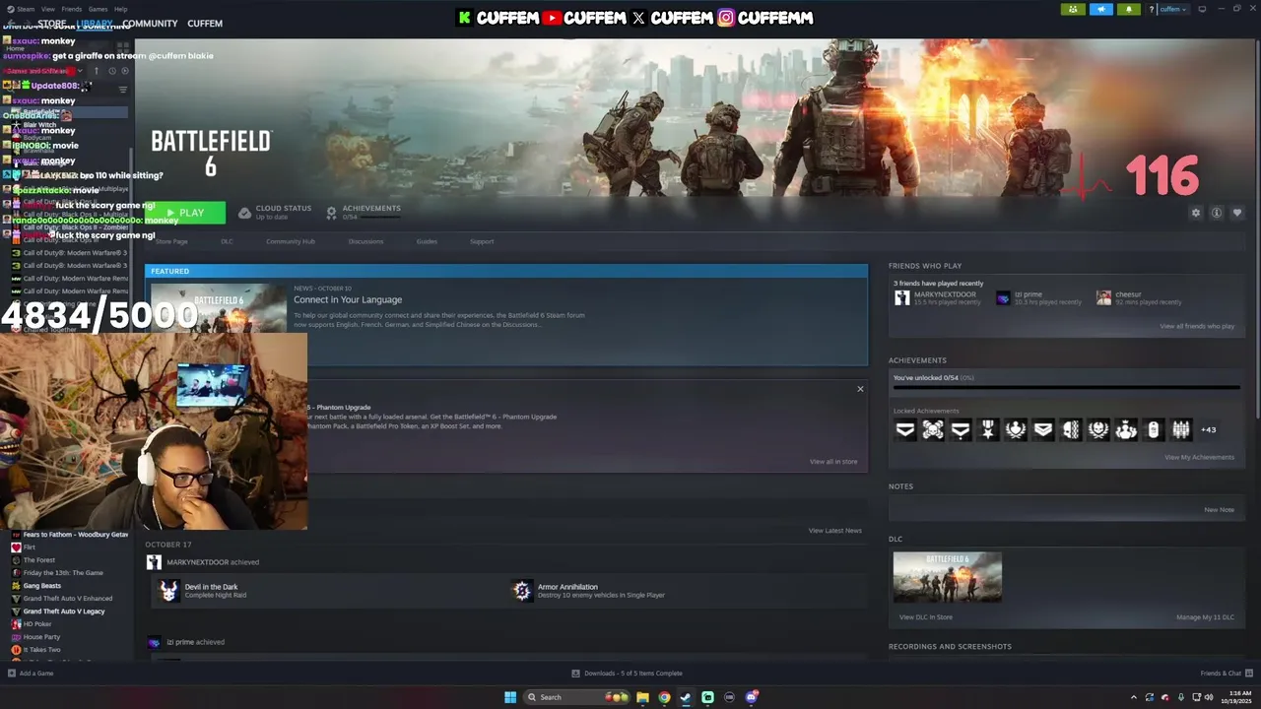The image size is (1261, 709).
Task: Open izi prime avatar in activity feed
Action: (x=154, y=642)
